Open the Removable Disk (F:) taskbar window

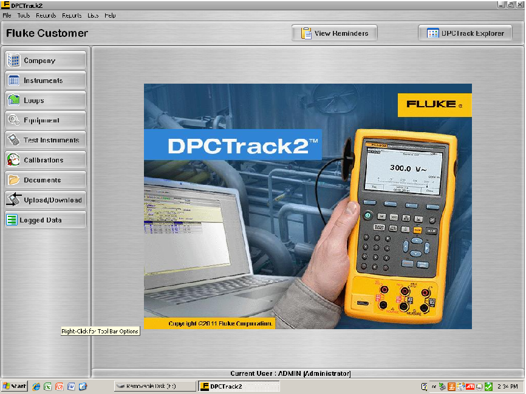tap(155, 386)
